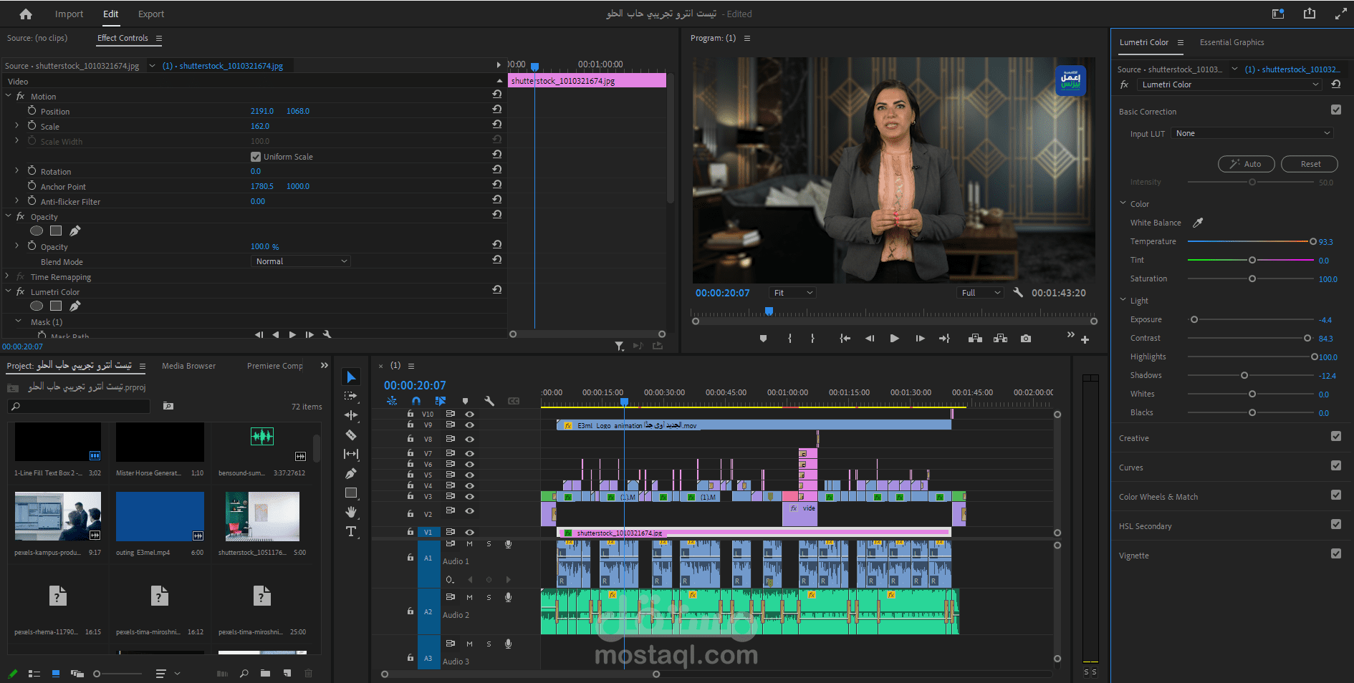
Task: Open the Effect Controls panel menu
Action: click(x=159, y=39)
